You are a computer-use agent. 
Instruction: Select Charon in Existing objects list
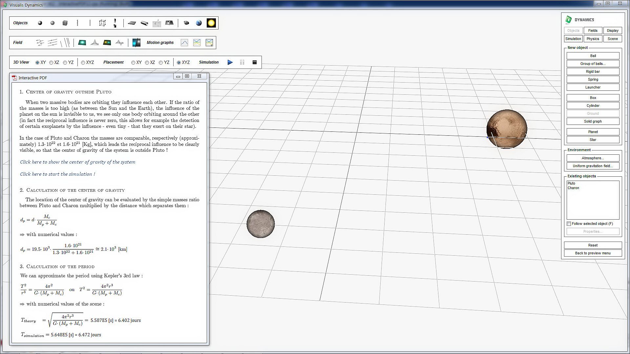coord(573,188)
